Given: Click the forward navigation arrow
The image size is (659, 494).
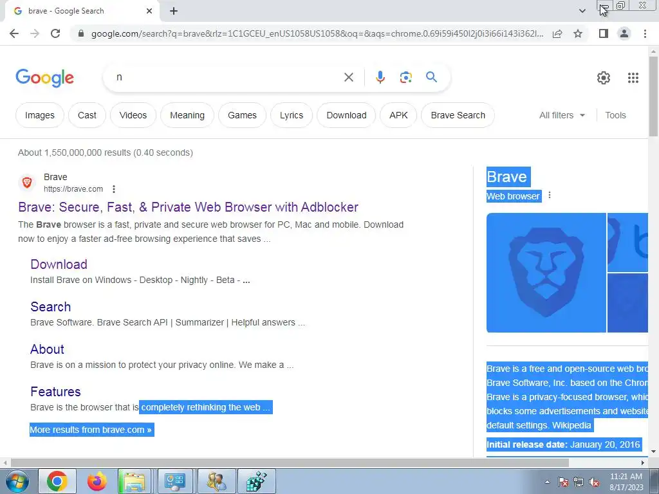Looking at the screenshot, I should coord(35,33).
